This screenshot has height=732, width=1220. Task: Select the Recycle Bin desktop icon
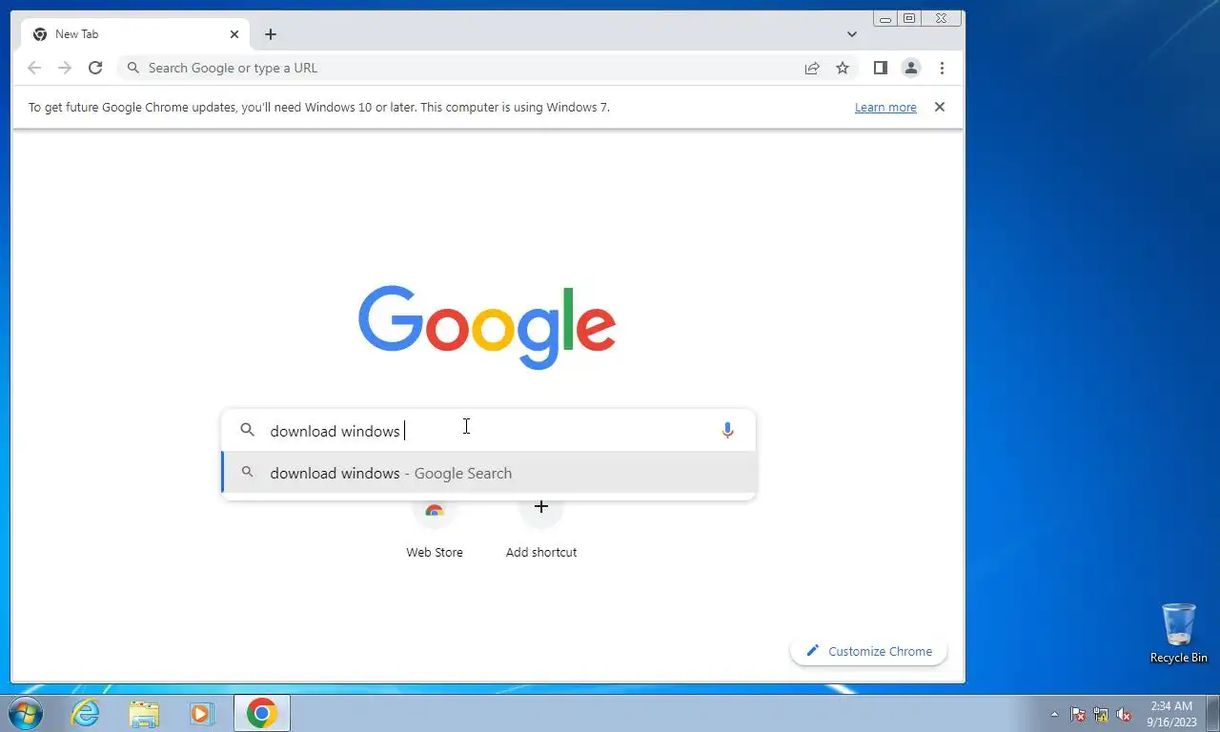click(x=1178, y=633)
